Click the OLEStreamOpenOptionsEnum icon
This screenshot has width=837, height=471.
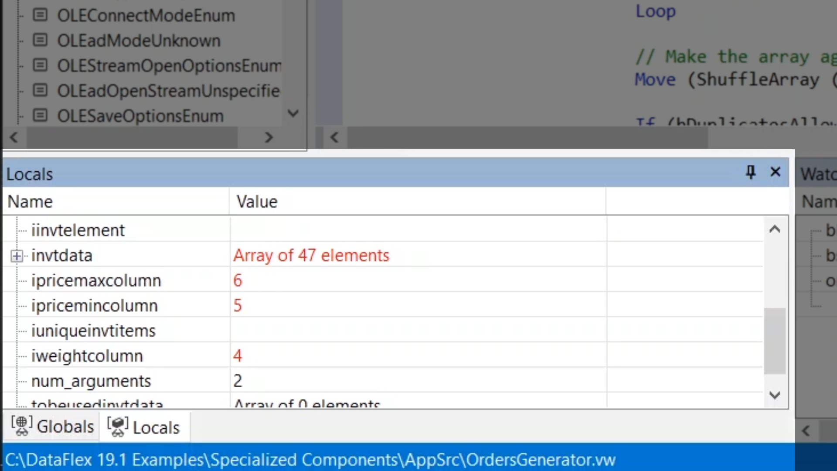40,65
